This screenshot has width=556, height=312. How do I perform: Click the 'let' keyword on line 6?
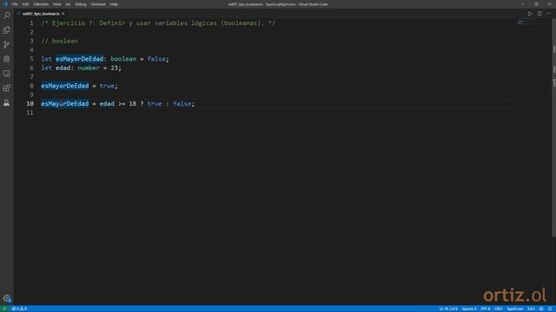tap(46, 68)
